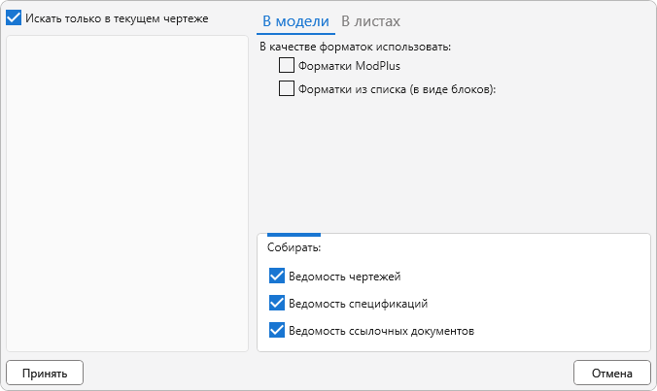The width and height of the screenshot is (657, 391).
Task: Turn off "Ведомость ссылочных документов" checkbox
Action: (277, 331)
